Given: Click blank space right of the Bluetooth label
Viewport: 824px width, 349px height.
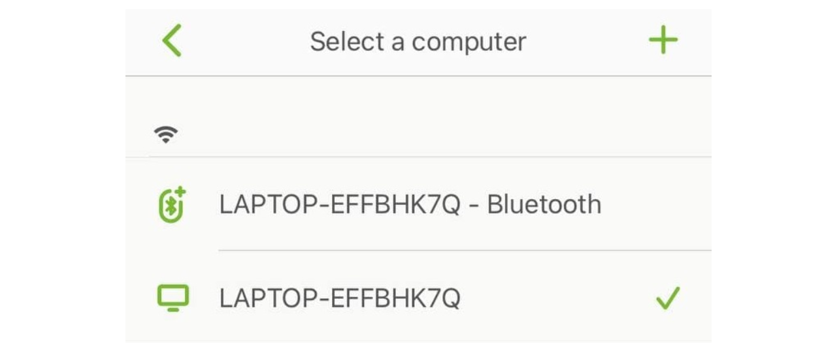Looking at the screenshot, I should pos(653,205).
